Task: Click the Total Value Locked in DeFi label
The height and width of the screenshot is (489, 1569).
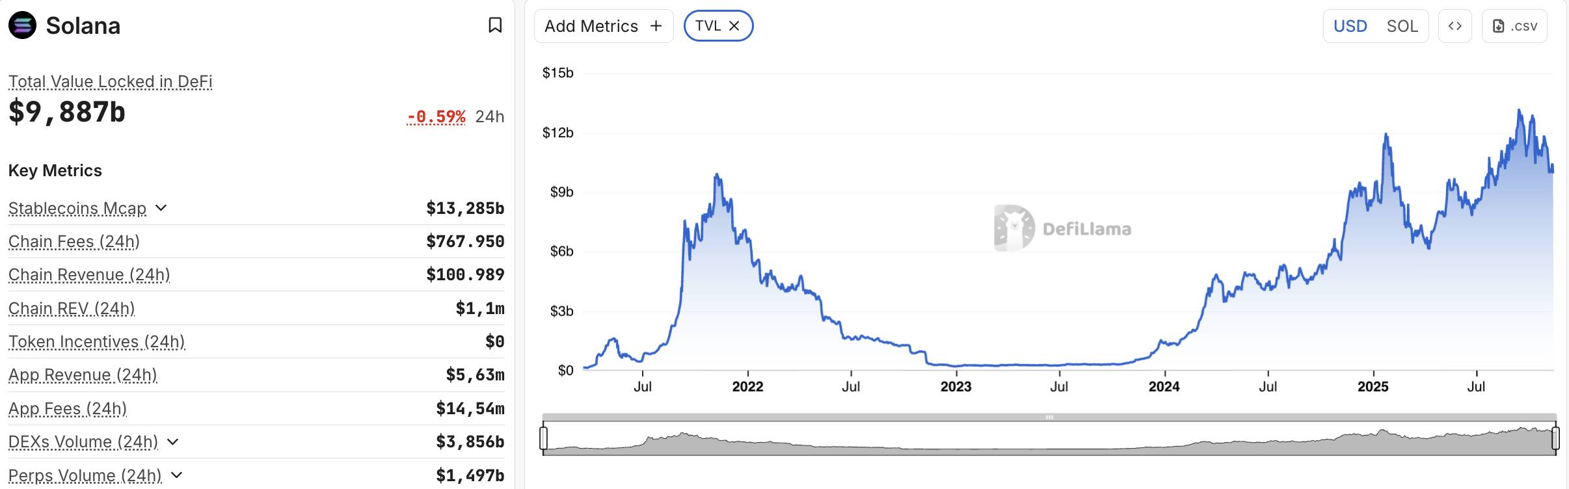Action: pyautogui.click(x=110, y=82)
